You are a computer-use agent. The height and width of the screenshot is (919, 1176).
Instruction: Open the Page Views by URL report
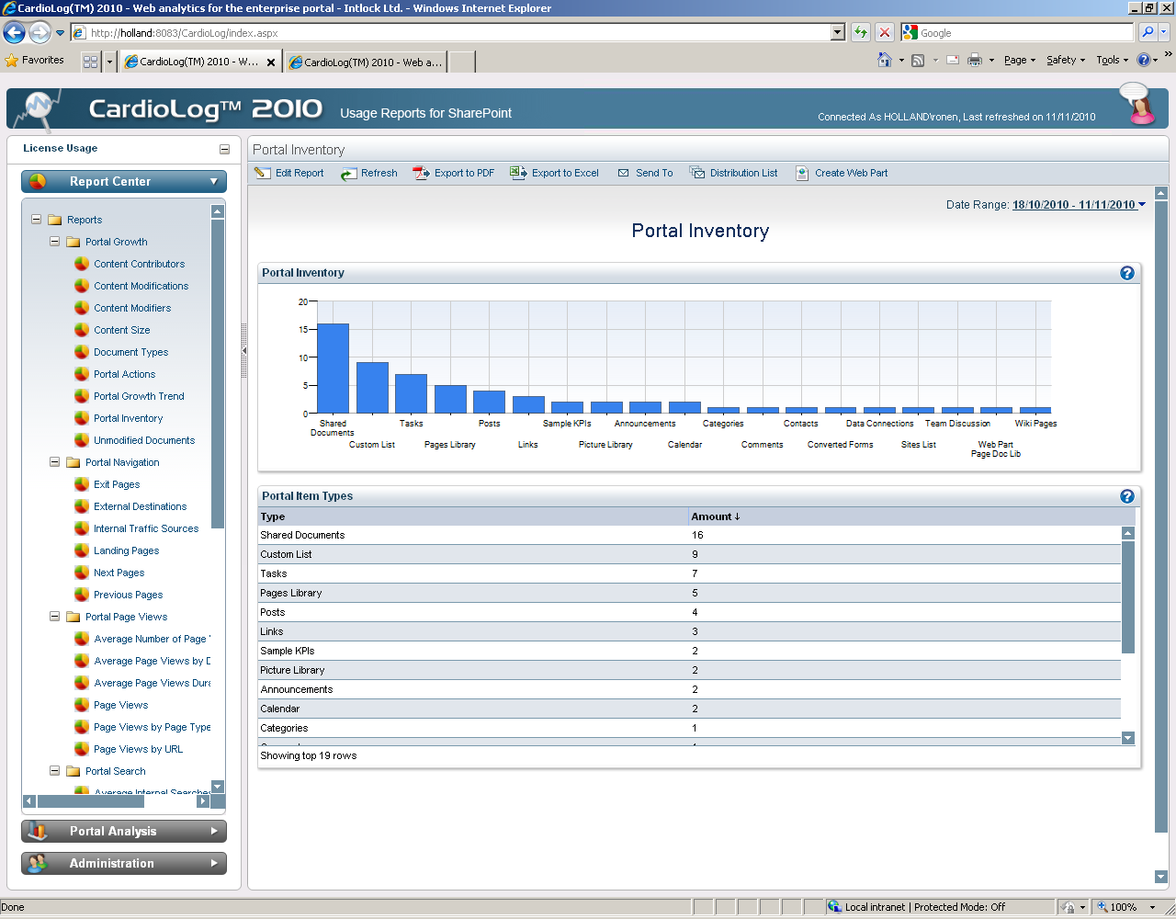coord(138,749)
